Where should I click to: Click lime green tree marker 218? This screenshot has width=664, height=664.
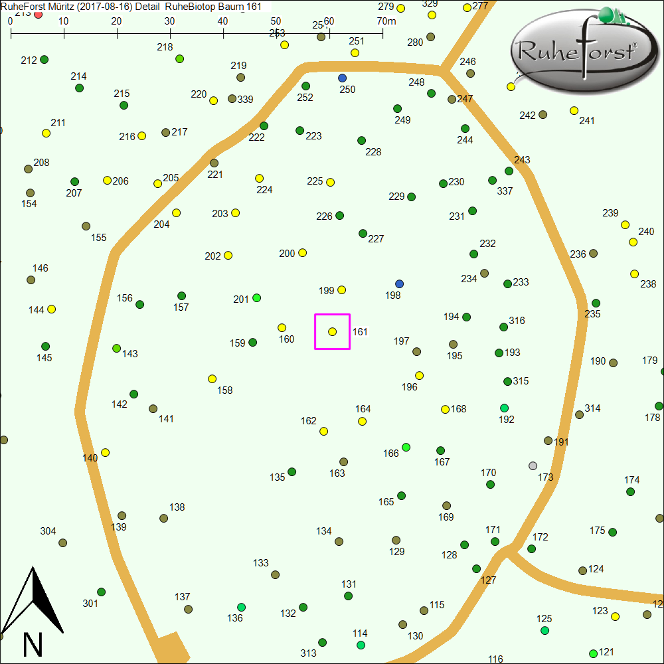(179, 58)
